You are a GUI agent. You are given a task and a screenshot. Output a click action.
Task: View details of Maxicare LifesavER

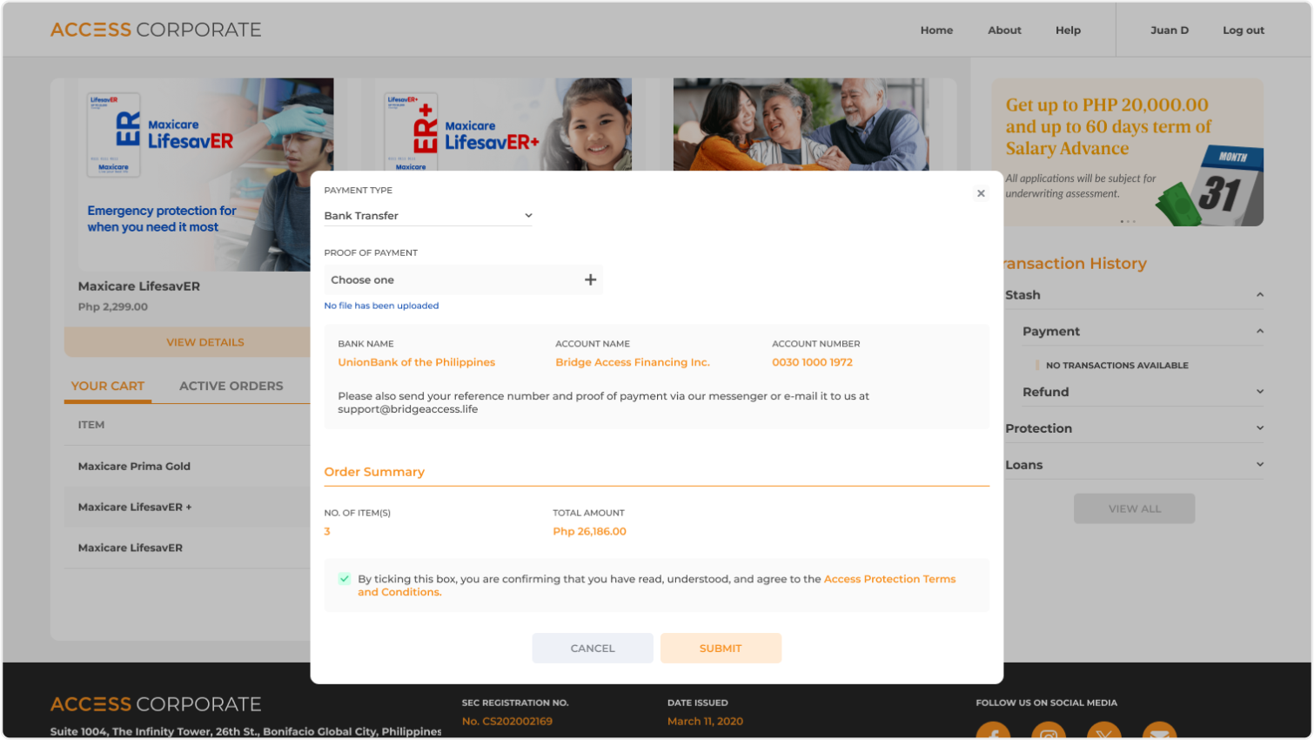[187, 342]
